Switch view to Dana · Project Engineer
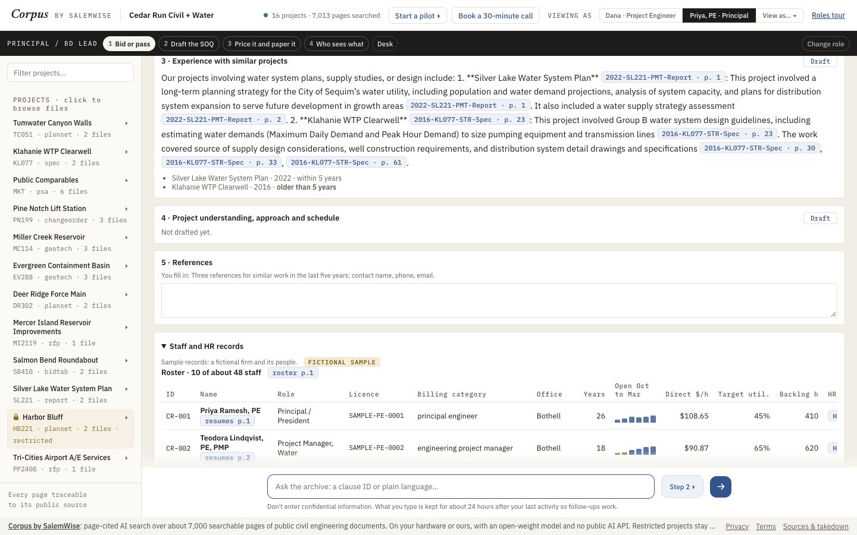 point(641,15)
